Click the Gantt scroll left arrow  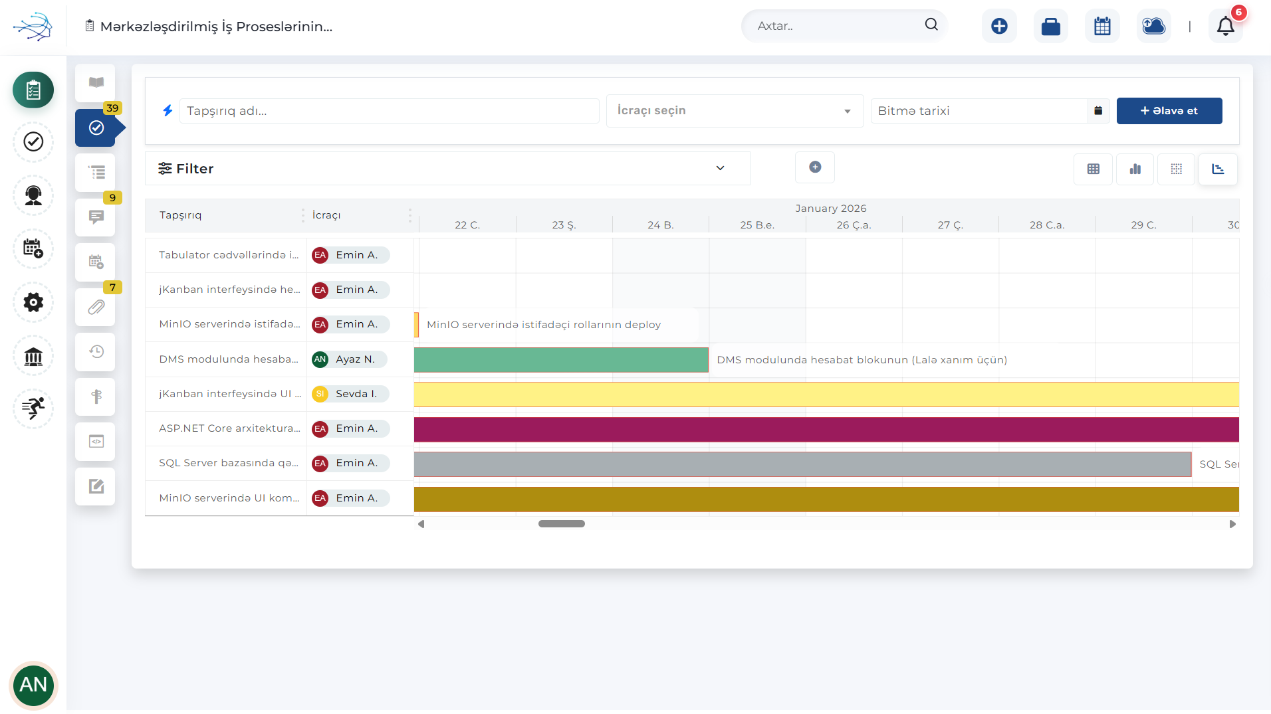pyautogui.click(x=421, y=524)
